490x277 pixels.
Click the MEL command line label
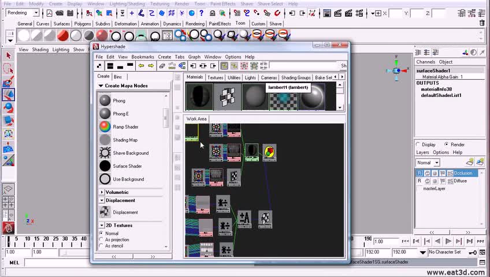click(x=14, y=263)
